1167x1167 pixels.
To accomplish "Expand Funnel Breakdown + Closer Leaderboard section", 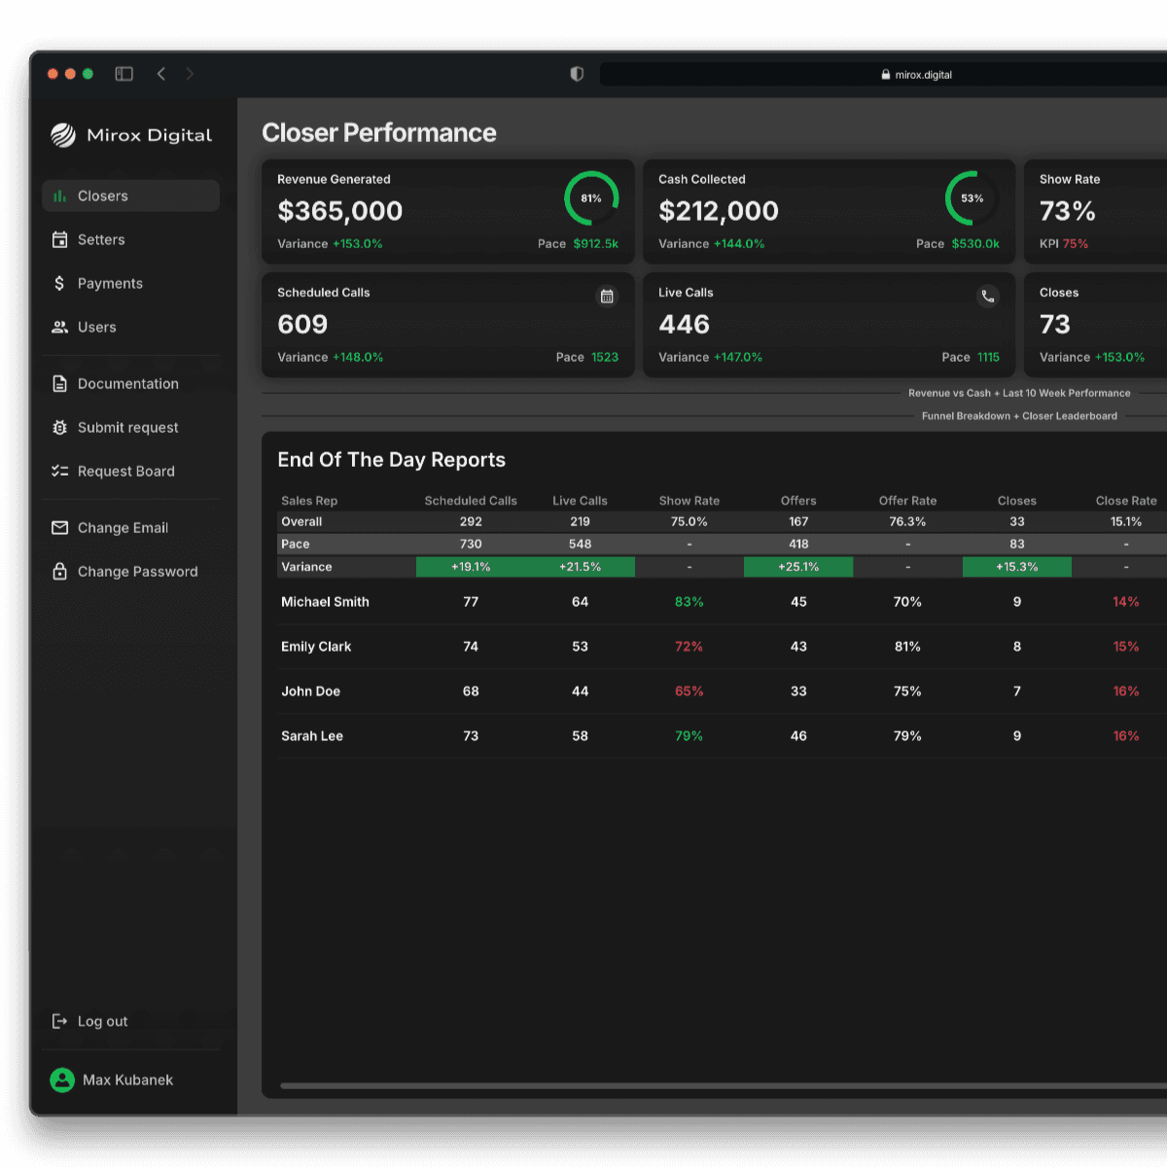I will 1019,416.
